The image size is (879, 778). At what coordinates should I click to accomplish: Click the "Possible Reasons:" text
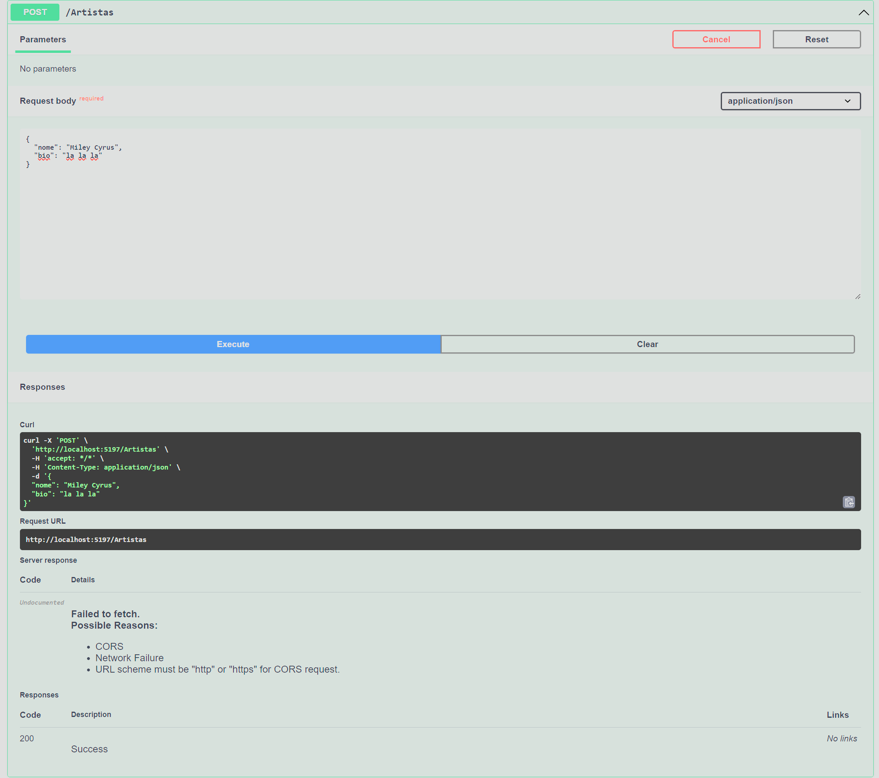point(114,625)
